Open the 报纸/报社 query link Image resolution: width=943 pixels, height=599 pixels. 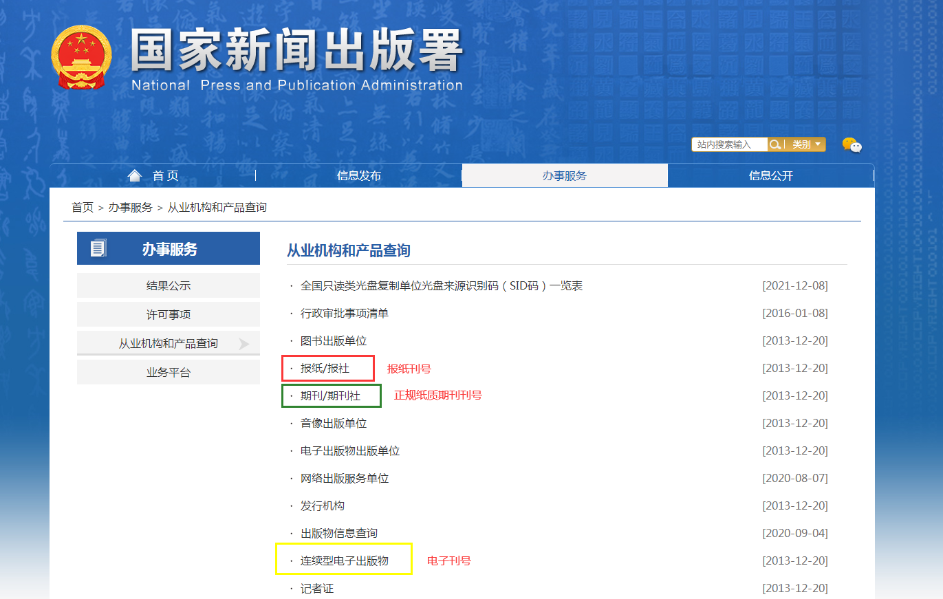(325, 369)
